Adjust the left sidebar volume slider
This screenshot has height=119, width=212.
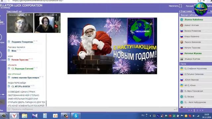pyautogui.click(x=3, y=95)
